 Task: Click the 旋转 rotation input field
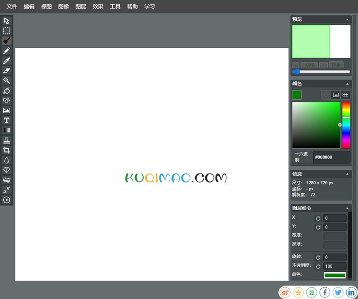[335, 258]
